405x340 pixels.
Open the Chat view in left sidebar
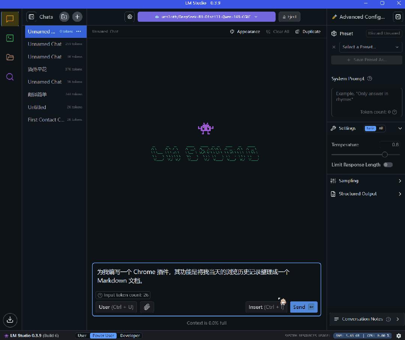click(10, 19)
